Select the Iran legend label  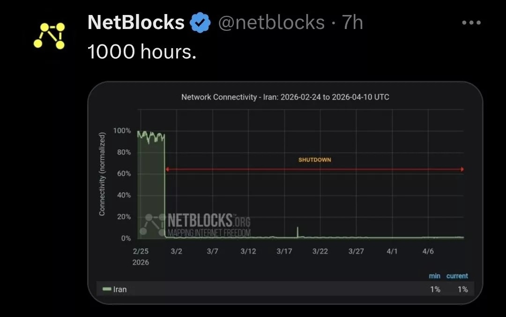coord(120,289)
